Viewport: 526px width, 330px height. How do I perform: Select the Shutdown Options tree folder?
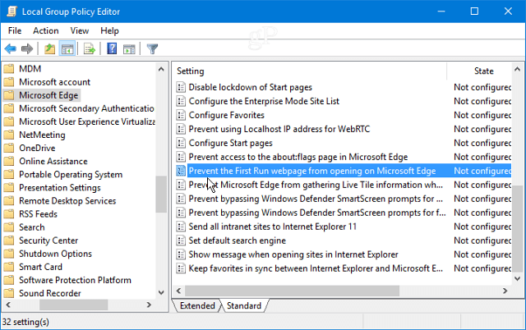[55, 254]
